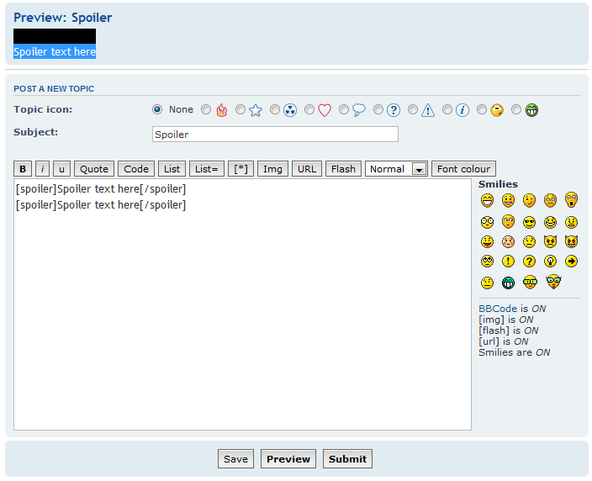The image size is (592, 481).
Task: Insert the bearded uber geek smiley
Action: tap(553, 282)
